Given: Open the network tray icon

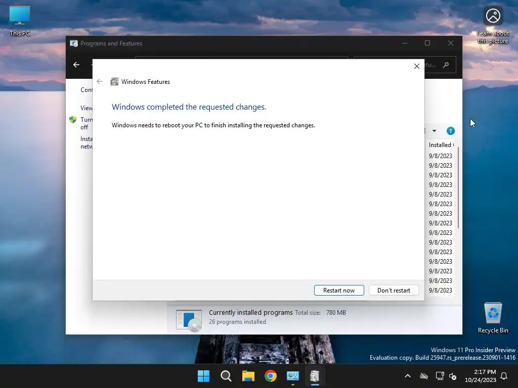Looking at the screenshot, I should 440,376.
